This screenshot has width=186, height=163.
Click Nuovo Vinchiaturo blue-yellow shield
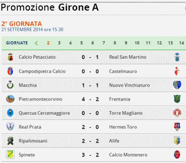click(177, 85)
